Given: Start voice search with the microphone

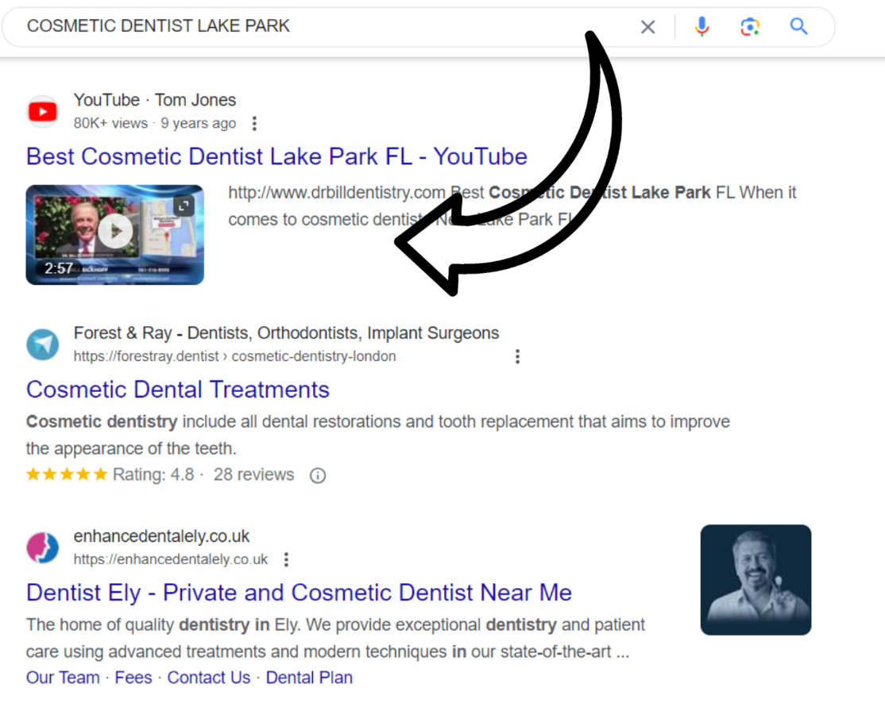Looking at the screenshot, I should click(x=701, y=26).
